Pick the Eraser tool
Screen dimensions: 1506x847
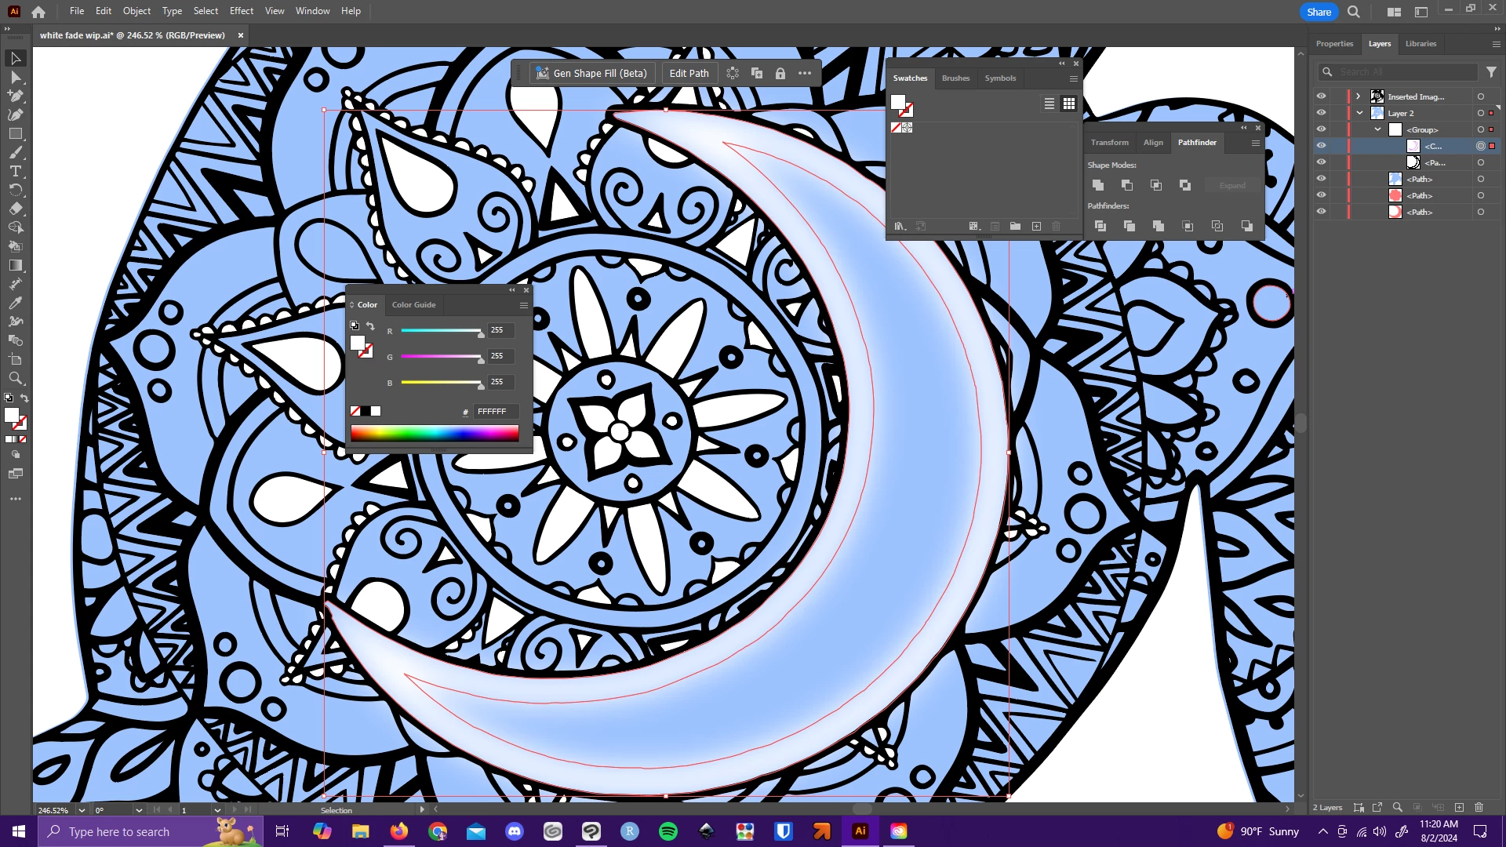(15, 209)
